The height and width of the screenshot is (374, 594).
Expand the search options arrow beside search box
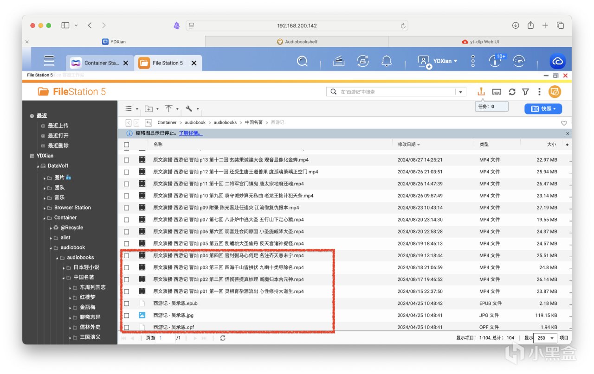(x=460, y=92)
